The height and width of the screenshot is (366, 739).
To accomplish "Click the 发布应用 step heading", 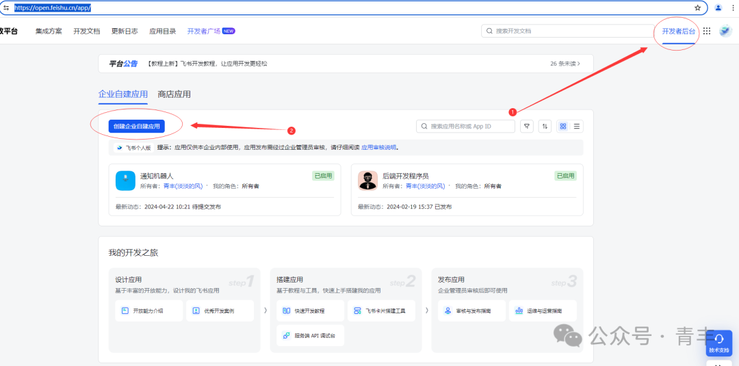I will (x=452, y=279).
